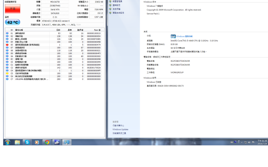
Task: Click blue status dot on row C2
Action: coord(7,68)
